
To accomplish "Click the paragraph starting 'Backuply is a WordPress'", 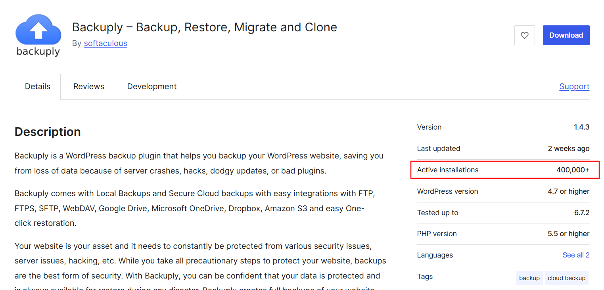I will (199, 163).
